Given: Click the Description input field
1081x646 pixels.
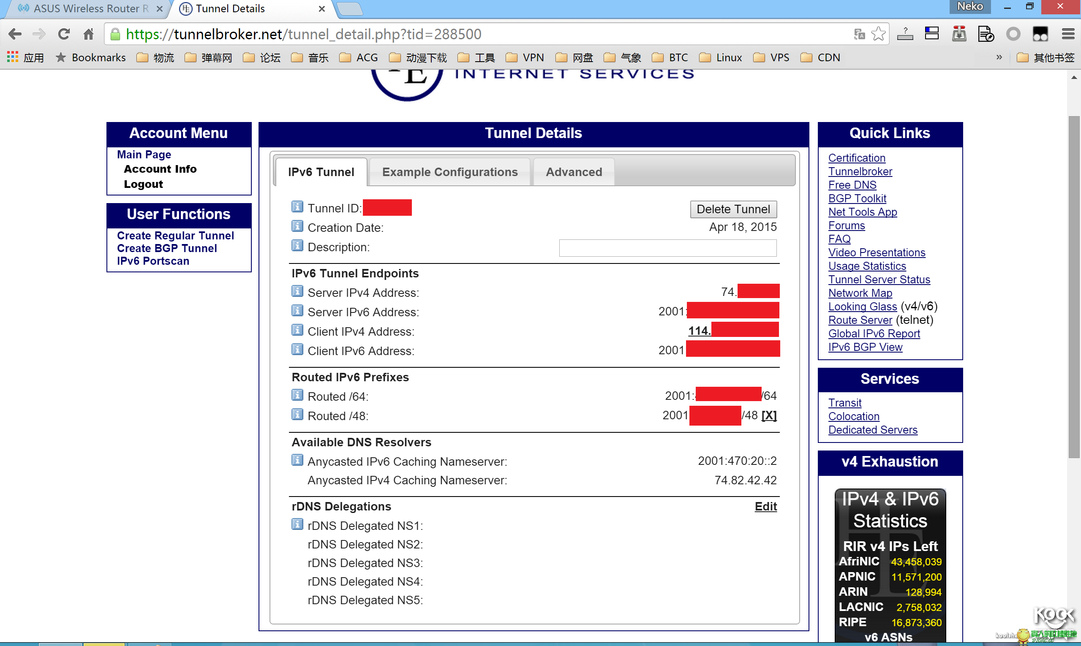Looking at the screenshot, I should click(x=668, y=248).
